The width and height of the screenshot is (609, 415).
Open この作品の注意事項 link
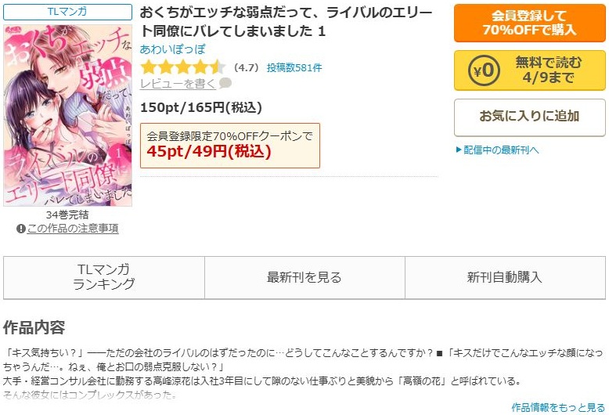(x=73, y=229)
